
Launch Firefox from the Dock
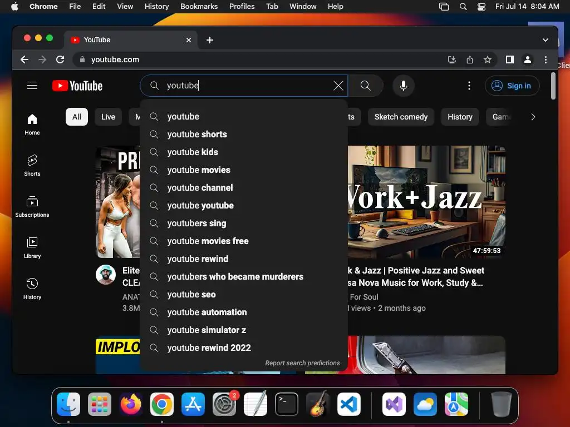[130, 404]
